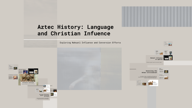Open the 'Unveiling the Aztec Civilization' topic
Viewport: 192px width, 108px height.
(x=149, y=72)
